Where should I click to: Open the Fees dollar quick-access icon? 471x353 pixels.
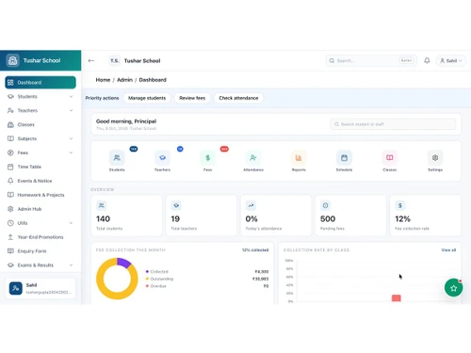pos(208,158)
